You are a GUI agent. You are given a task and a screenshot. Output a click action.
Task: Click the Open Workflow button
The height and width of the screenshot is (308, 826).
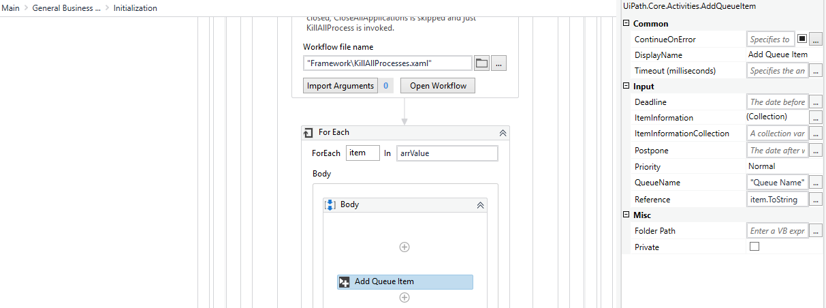[438, 86]
